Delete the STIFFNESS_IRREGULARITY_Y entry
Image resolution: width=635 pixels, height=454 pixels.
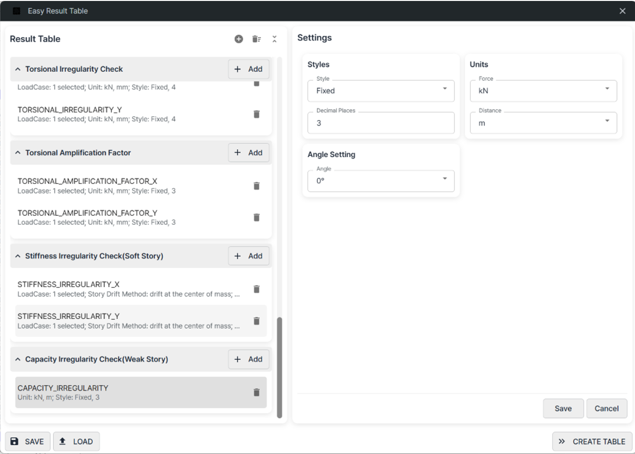click(x=256, y=321)
